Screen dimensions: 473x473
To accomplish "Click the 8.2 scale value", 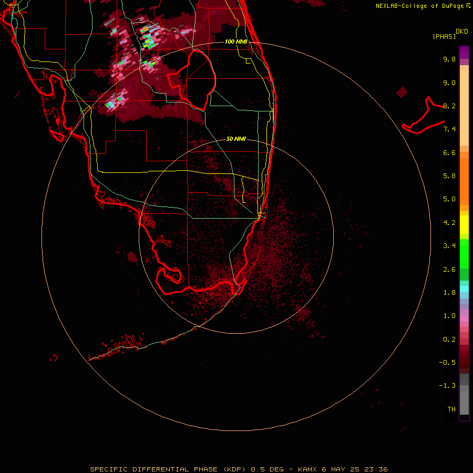I will 449,106.
